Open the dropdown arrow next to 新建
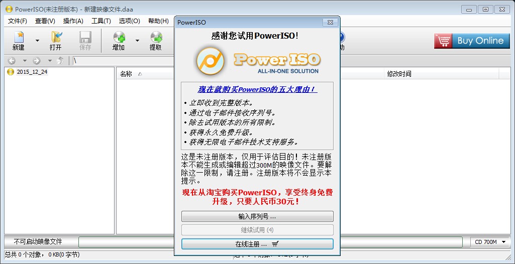 point(37,41)
